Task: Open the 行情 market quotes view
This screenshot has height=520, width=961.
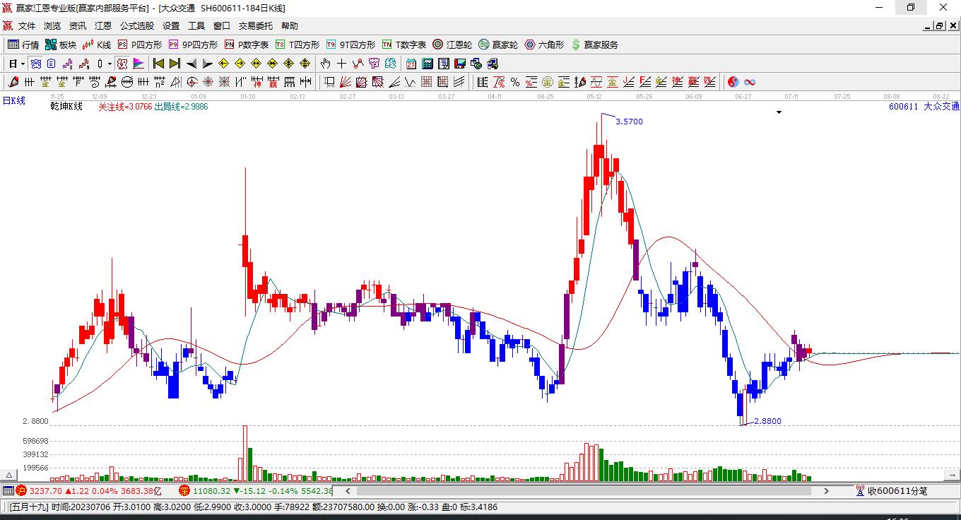Action: tap(23, 45)
